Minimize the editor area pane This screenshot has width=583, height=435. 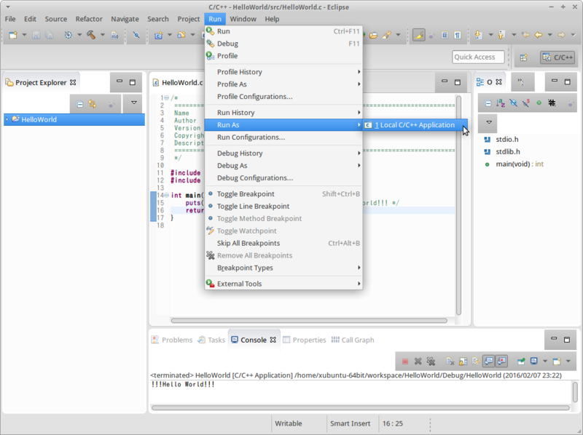point(445,81)
